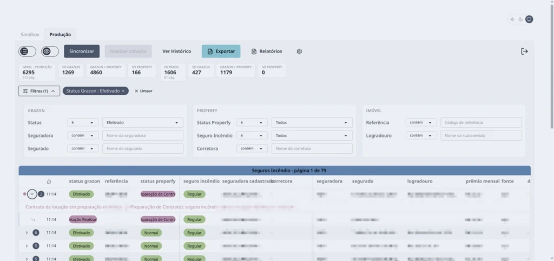Collapse the expanded row with badge 2
The image size is (554, 261).
(32, 194)
